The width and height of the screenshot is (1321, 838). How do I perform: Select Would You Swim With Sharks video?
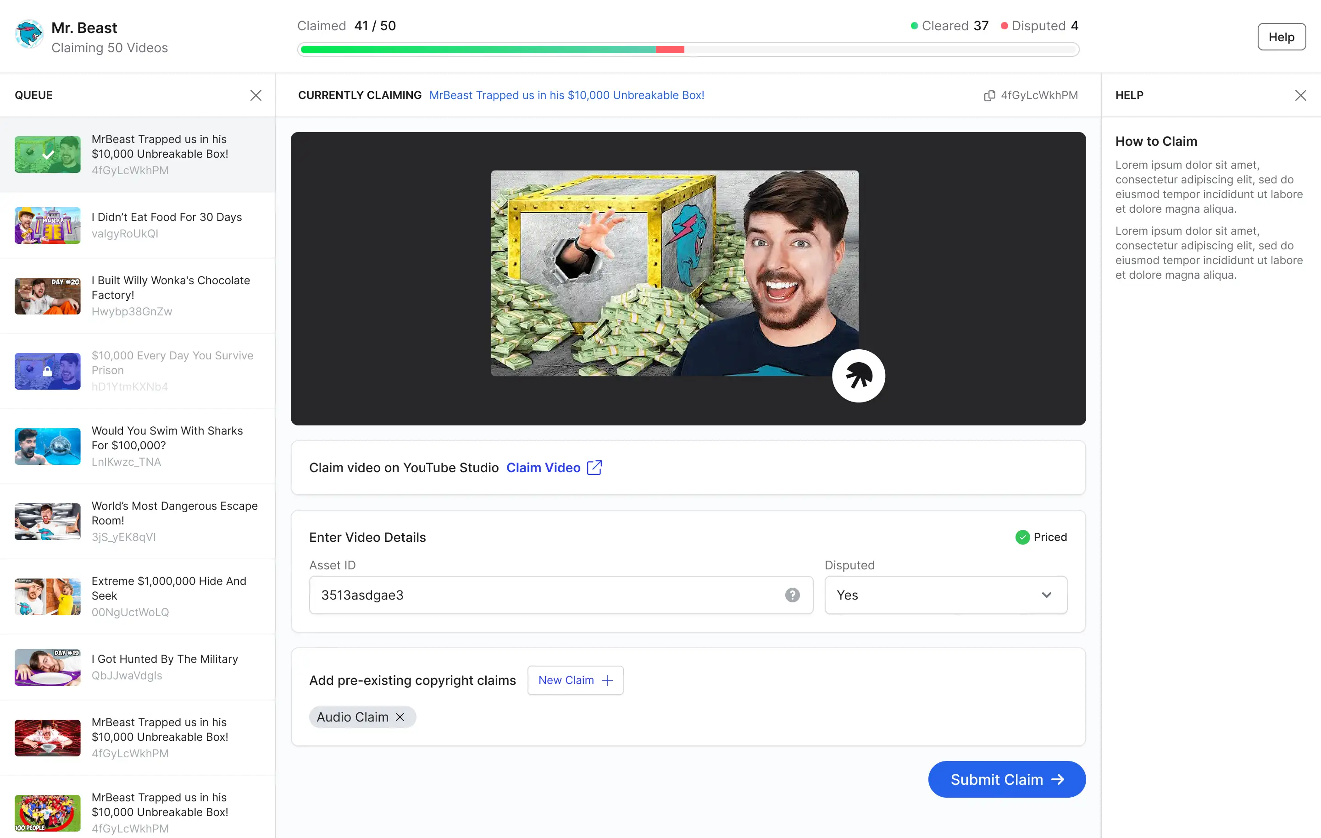(x=137, y=447)
